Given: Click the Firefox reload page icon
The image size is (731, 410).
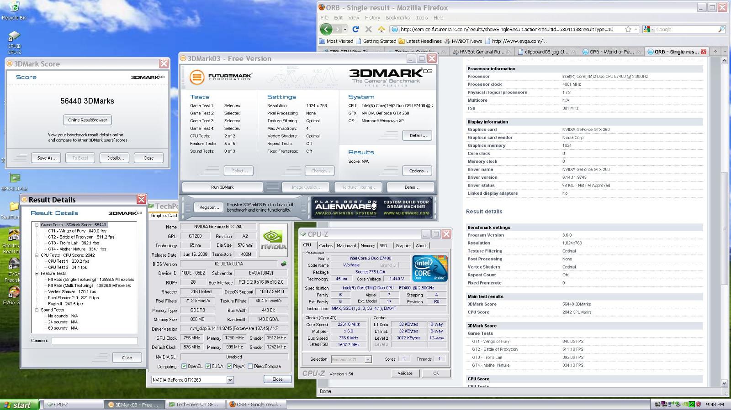Looking at the screenshot, I should 355,29.
